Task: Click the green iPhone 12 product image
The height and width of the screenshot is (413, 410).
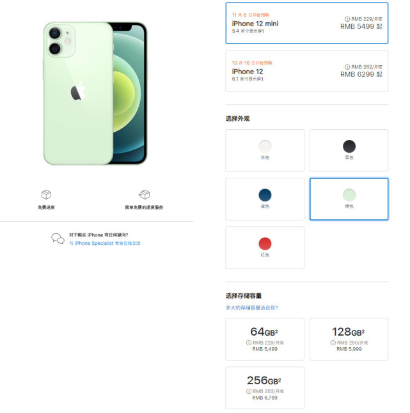Action: coord(96,93)
